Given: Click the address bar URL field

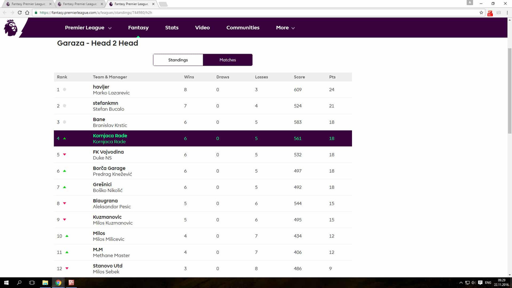Looking at the screenshot, I should pyautogui.click(x=256, y=12).
